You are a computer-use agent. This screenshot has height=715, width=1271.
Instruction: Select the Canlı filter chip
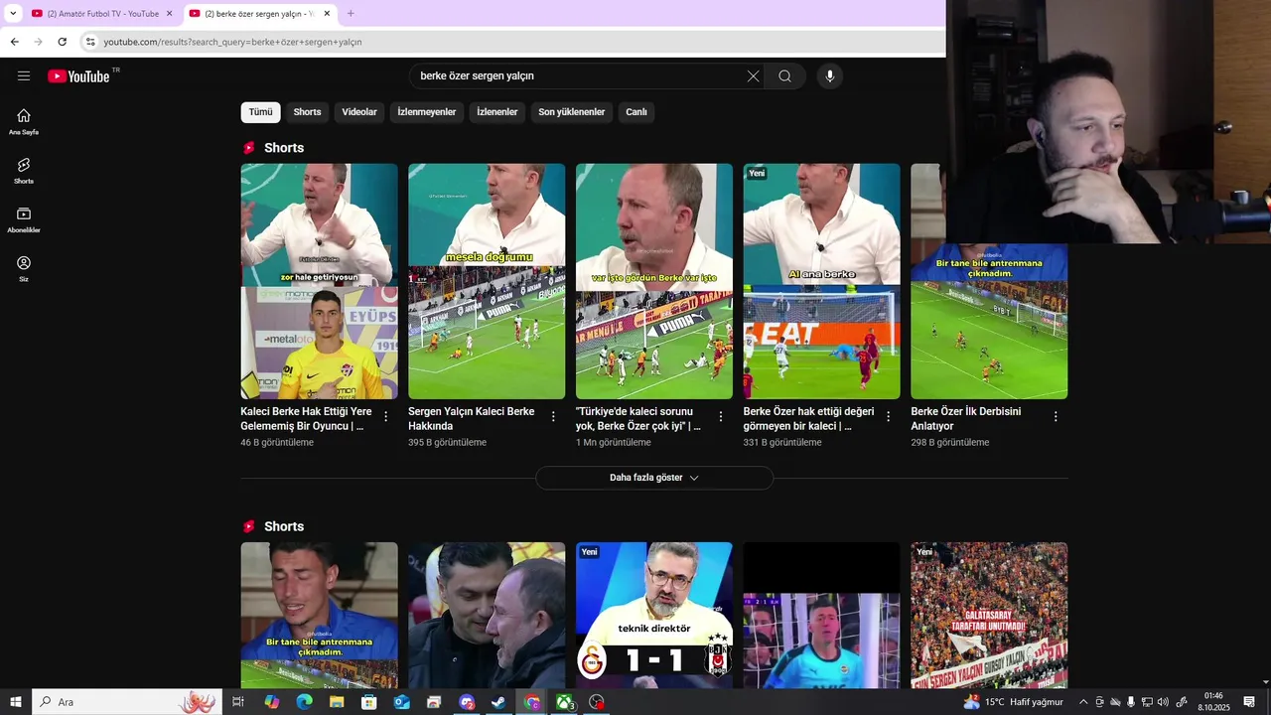pyautogui.click(x=636, y=112)
